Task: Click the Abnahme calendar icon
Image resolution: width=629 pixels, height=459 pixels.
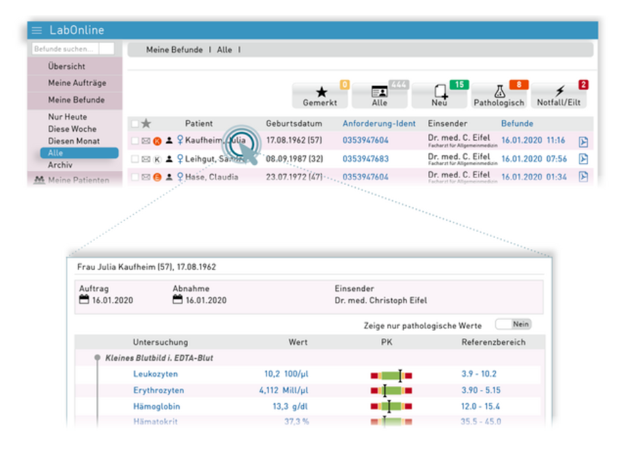Action: 178,299
